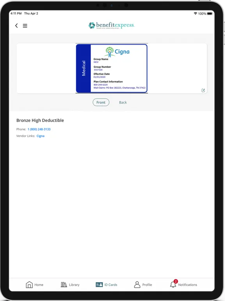This screenshot has height=301, width=225.
Task: Tap the Thu Apr 2 date
Action: [31, 13]
